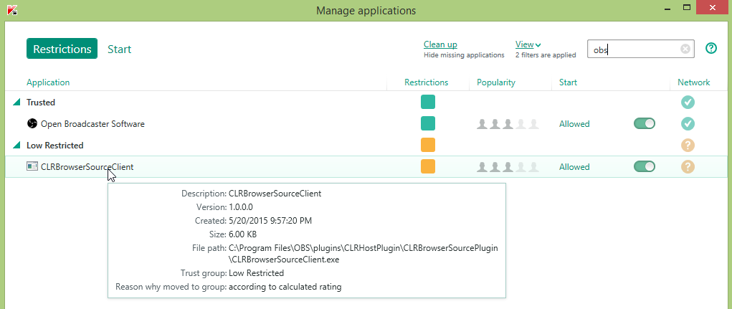The image size is (732, 309).
Task: Click Allowed status for Open Broadcaster Software
Action: tap(574, 124)
